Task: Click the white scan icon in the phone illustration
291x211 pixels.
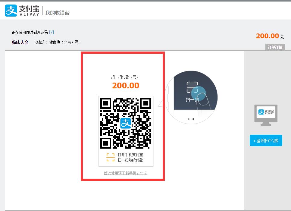Action: [x=192, y=87]
